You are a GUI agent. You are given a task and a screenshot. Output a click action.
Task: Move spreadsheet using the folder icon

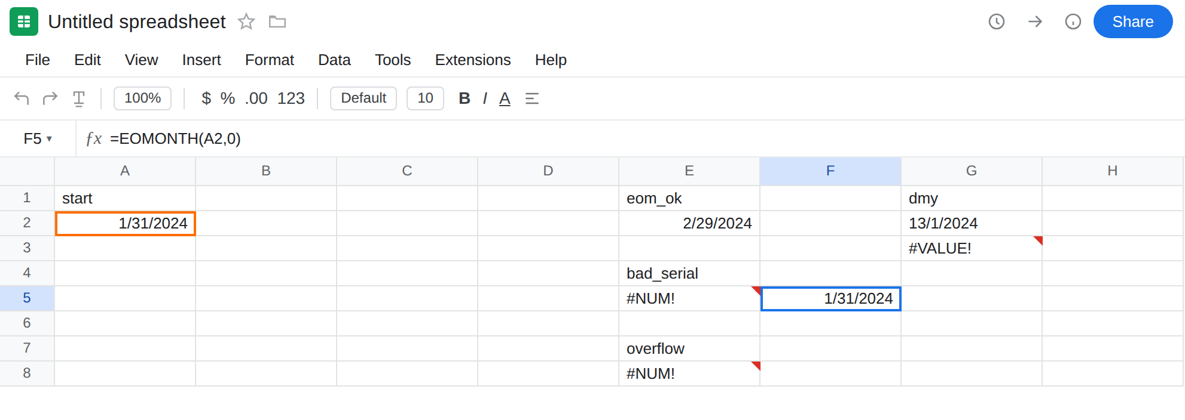(x=277, y=22)
